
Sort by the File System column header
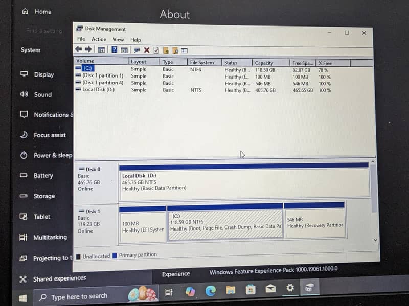[x=204, y=62]
